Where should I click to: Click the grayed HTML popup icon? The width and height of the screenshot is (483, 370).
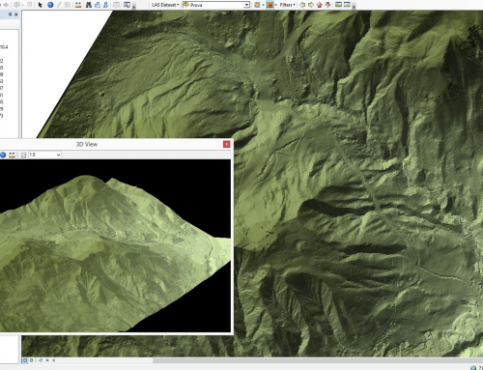tap(68, 5)
